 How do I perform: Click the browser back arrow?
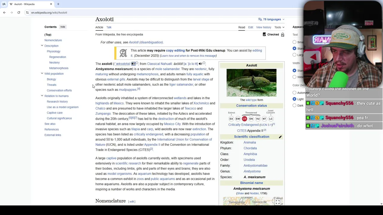click(x=4, y=13)
